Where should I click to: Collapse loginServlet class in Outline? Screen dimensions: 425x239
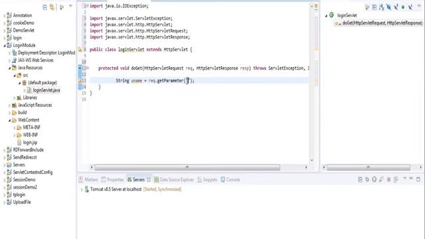(x=326, y=16)
